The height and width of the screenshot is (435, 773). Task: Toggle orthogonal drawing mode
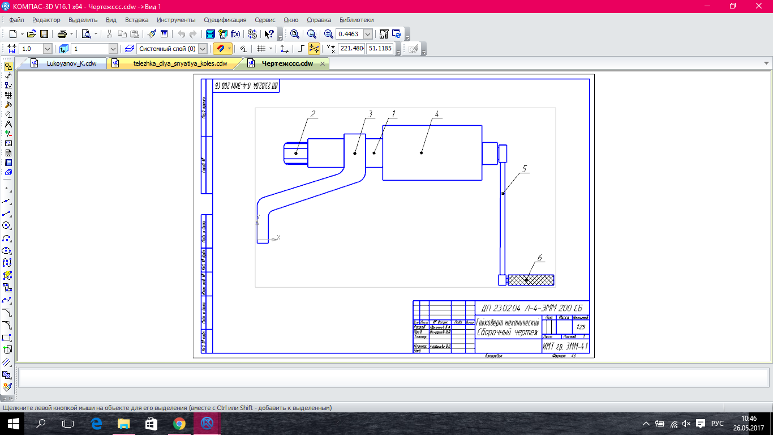(x=301, y=49)
